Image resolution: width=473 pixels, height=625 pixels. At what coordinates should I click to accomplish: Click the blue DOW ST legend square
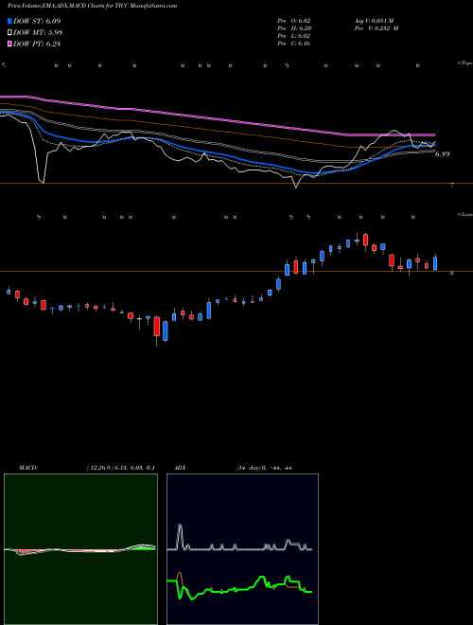pyautogui.click(x=9, y=21)
